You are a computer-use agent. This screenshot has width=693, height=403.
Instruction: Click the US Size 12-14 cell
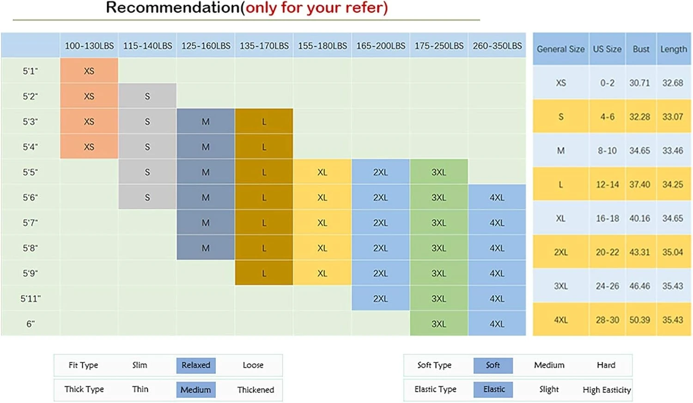[x=607, y=185]
